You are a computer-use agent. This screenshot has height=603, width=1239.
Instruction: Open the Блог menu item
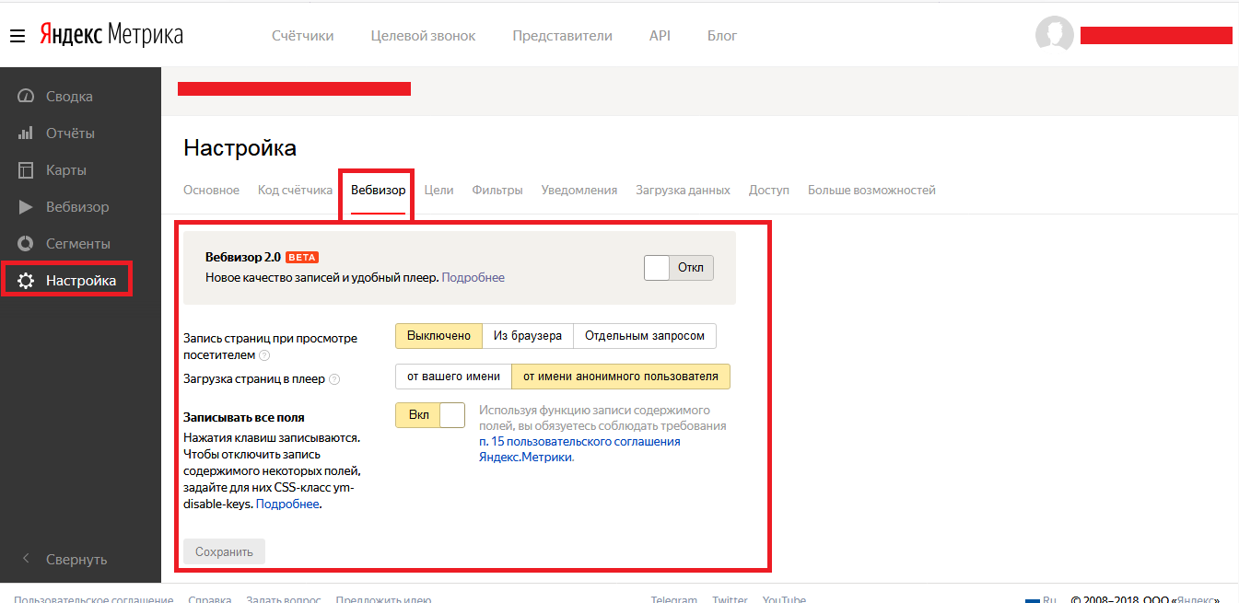[x=722, y=36]
